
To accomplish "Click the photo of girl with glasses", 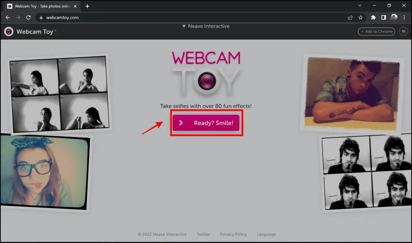I will (45, 172).
